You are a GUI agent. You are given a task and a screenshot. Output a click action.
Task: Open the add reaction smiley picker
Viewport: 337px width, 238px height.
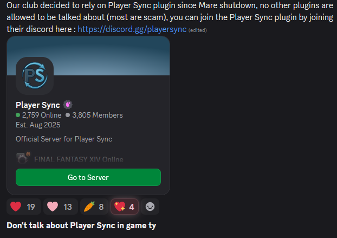[150, 207]
